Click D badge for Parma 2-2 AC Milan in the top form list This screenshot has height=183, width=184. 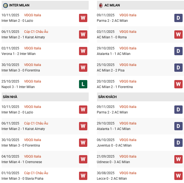click(x=178, y=18)
